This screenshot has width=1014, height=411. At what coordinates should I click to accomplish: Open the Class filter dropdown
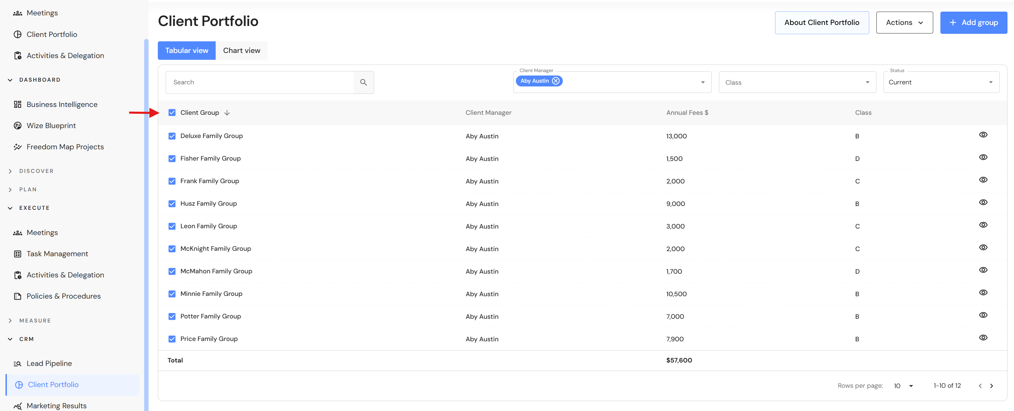tap(797, 82)
